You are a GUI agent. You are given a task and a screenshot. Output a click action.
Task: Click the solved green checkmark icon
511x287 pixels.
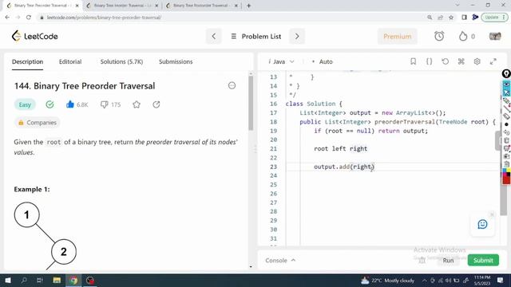pyautogui.click(x=50, y=104)
